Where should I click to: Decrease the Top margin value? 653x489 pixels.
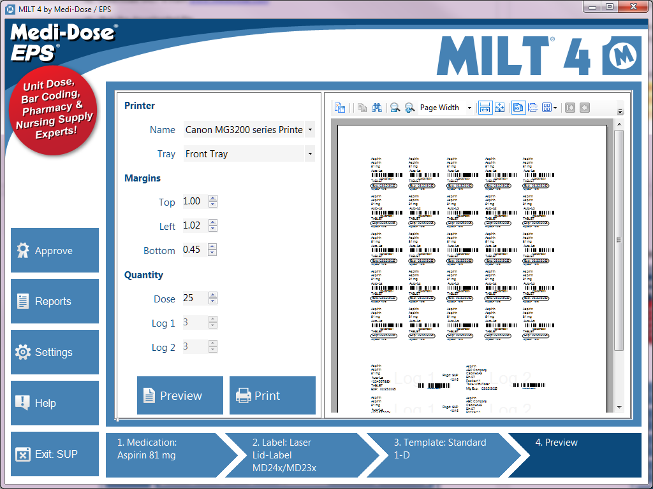(213, 204)
